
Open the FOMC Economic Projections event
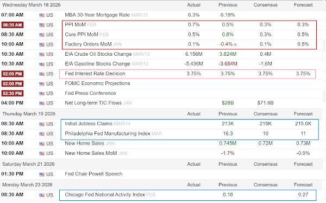(97, 83)
